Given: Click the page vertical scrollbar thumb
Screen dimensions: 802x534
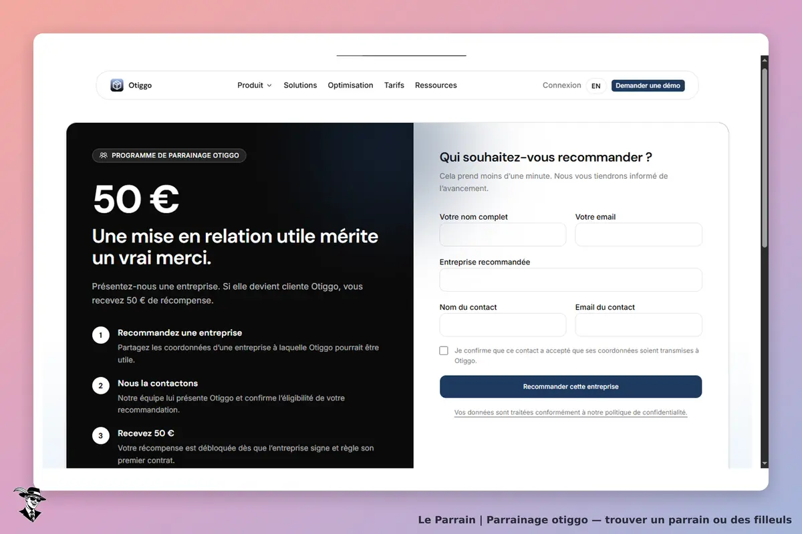Looking at the screenshot, I should [x=765, y=158].
